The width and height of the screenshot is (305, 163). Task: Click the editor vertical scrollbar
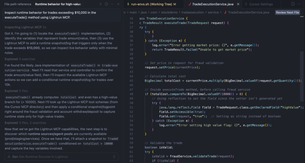(x=302, y=76)
